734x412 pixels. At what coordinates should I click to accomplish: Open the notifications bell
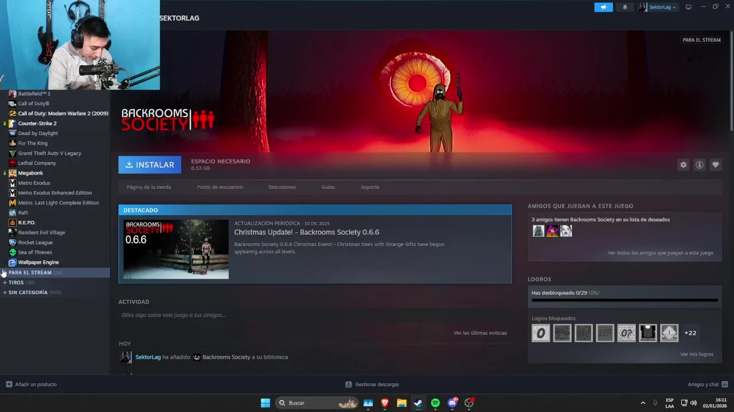pos(625,7)
